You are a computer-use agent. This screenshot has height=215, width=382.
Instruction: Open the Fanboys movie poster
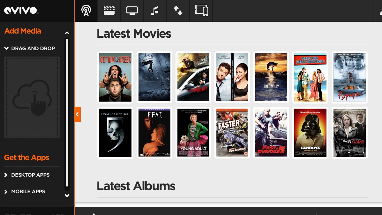click(310, 133)
